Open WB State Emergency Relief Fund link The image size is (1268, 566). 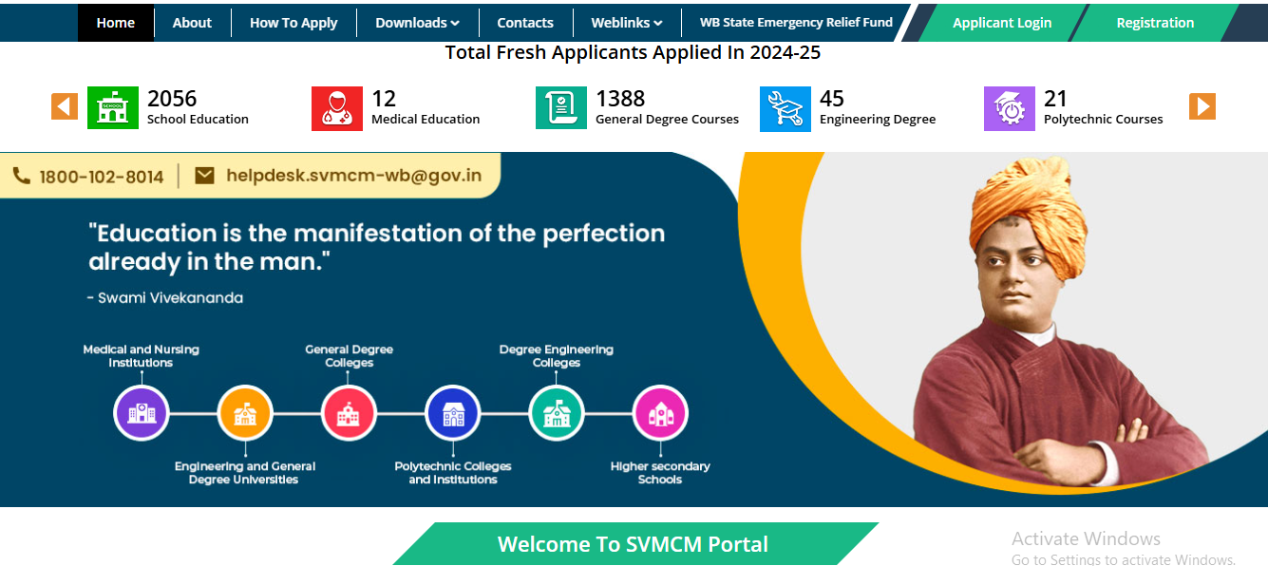(796, 23)
